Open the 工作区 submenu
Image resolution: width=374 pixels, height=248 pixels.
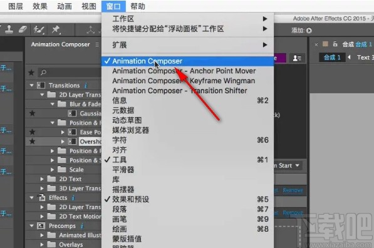tap(188, 19)
